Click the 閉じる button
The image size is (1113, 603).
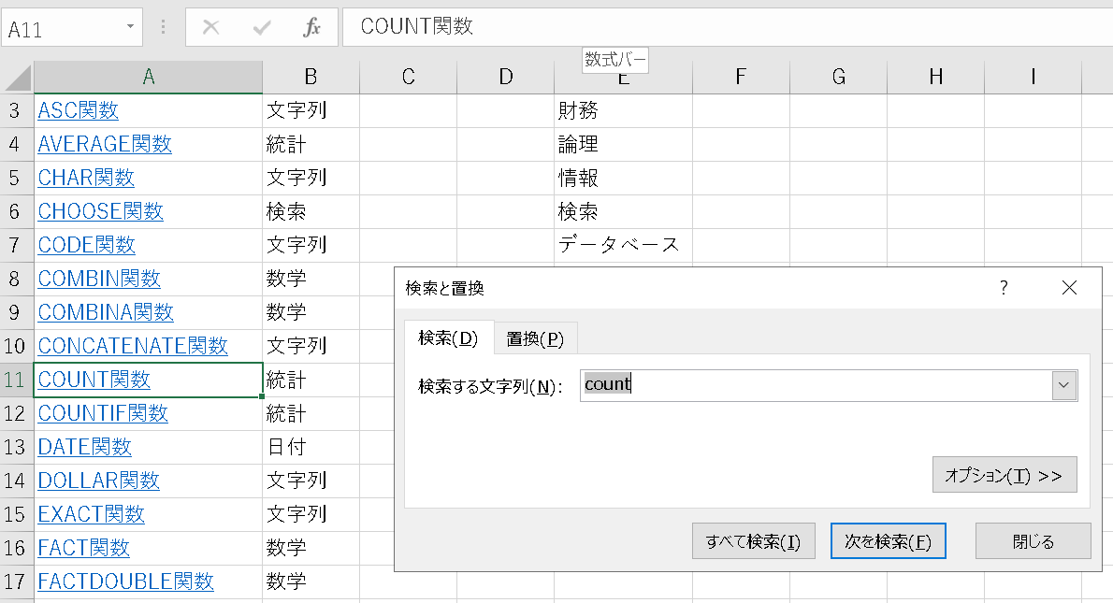point(1033,541)
